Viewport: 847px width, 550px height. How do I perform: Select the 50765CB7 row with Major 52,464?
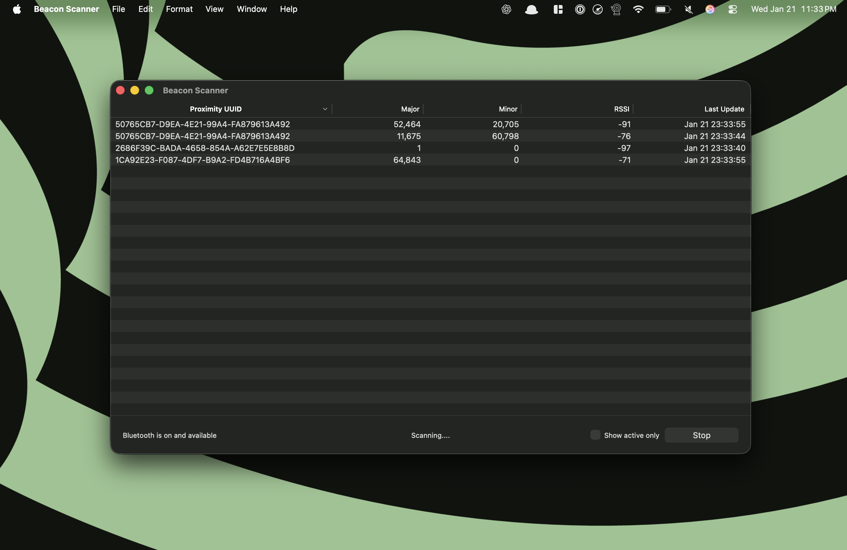click(430, 124)
